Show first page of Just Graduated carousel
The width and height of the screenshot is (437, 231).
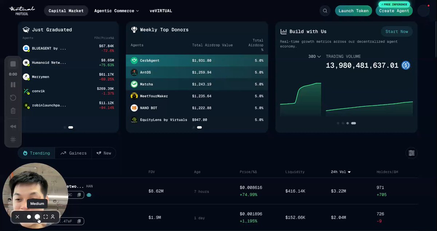tap(65, 127)
